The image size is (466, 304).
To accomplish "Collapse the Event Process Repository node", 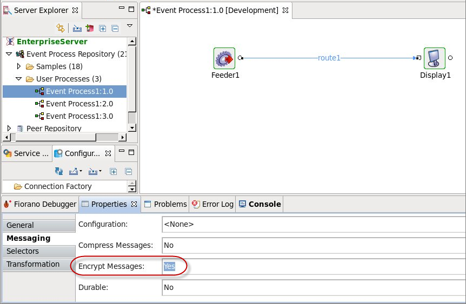I will coord(9,54).
